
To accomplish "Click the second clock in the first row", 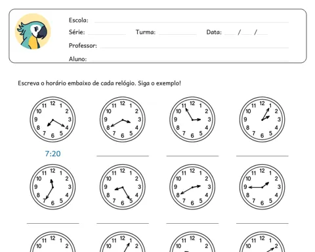I will point(123,119).
